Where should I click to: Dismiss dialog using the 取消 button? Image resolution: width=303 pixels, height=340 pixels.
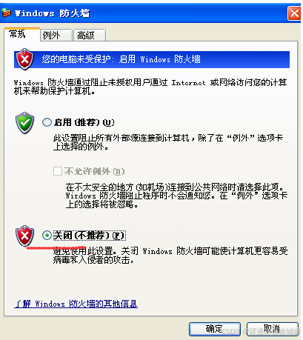273,329
